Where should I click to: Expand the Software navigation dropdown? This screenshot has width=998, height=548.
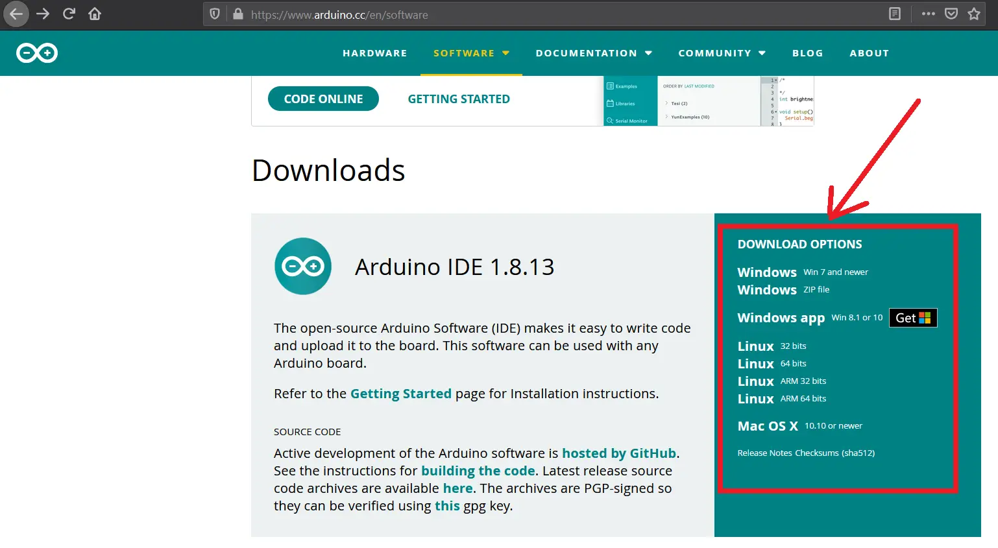[471, 53]
